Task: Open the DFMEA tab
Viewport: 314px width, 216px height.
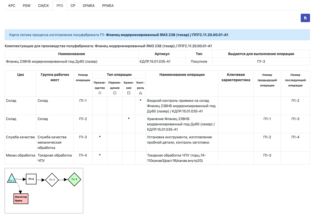Action: pyautogui.click(x=89, y=6)
